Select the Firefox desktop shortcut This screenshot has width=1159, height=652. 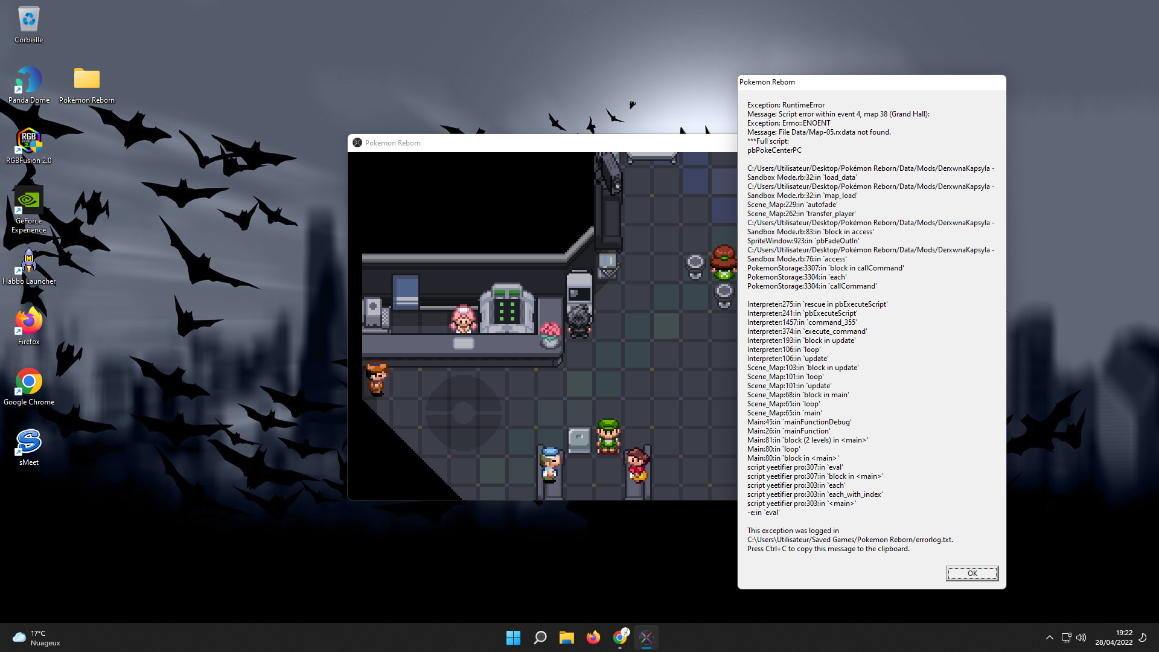pyautogui.click(x=28, y=327)
